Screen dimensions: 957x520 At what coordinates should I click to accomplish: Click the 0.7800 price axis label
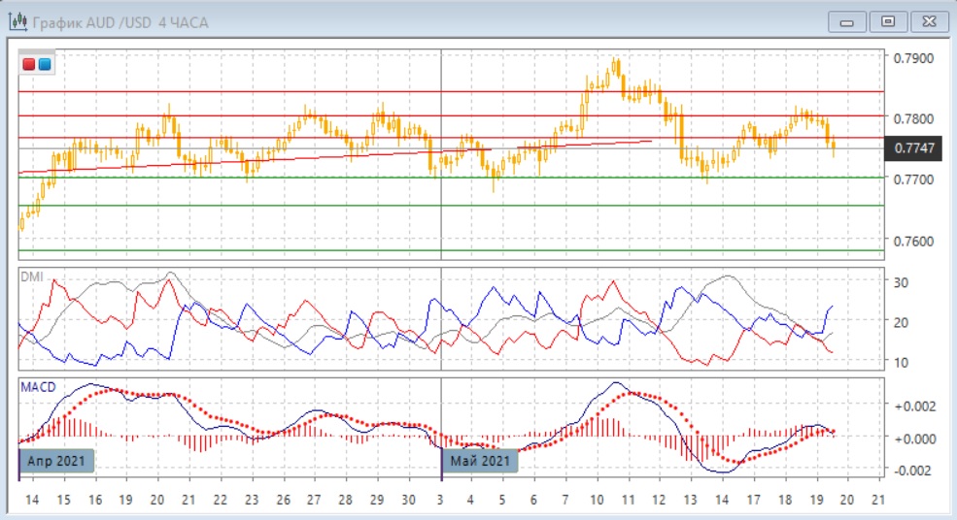[x=913, y=118]
